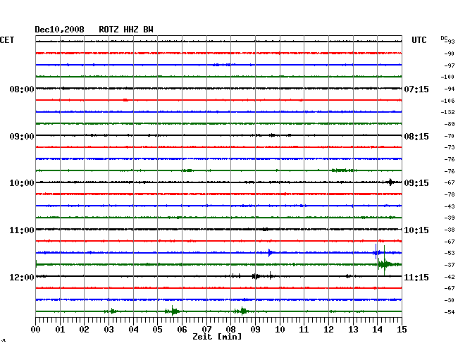Viewport: 458px width, 348px height.
Task: Click the 12 minute tick label
Action: [328, 330]
